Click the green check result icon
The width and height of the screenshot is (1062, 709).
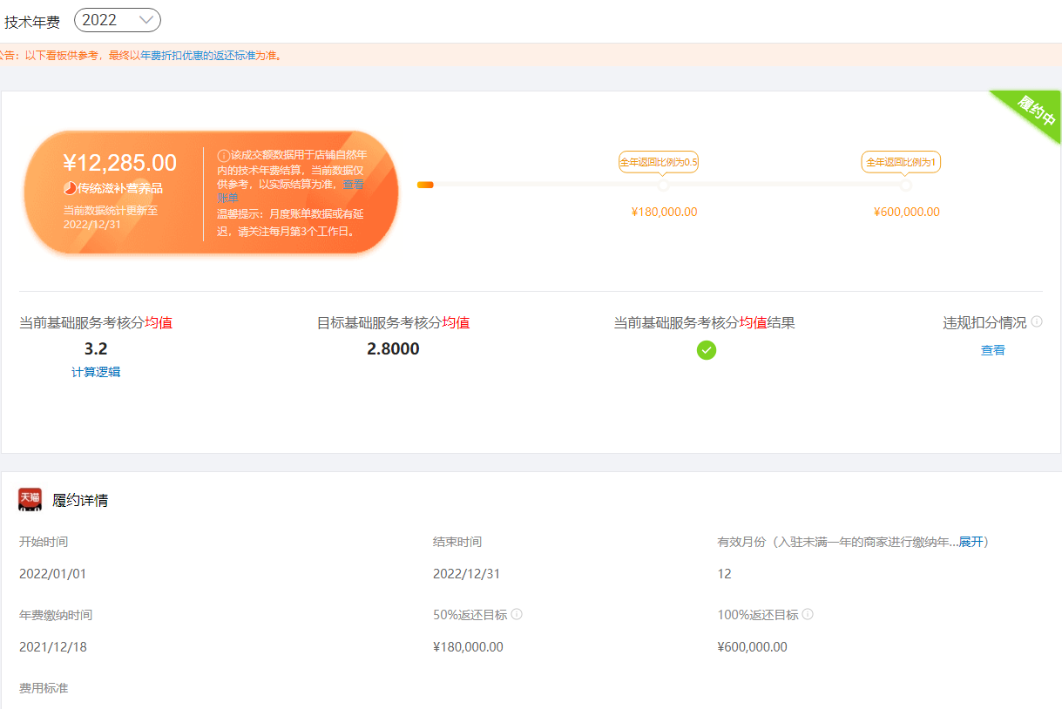707,350
